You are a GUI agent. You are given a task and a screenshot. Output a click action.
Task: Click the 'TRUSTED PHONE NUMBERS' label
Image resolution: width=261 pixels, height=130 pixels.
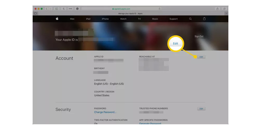point(153,108)
